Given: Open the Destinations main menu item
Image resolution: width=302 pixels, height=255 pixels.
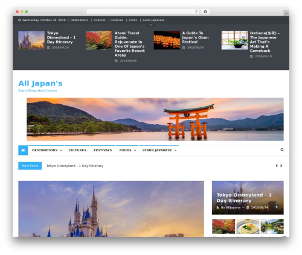Looking at the screenshot, I should [45, 150].
